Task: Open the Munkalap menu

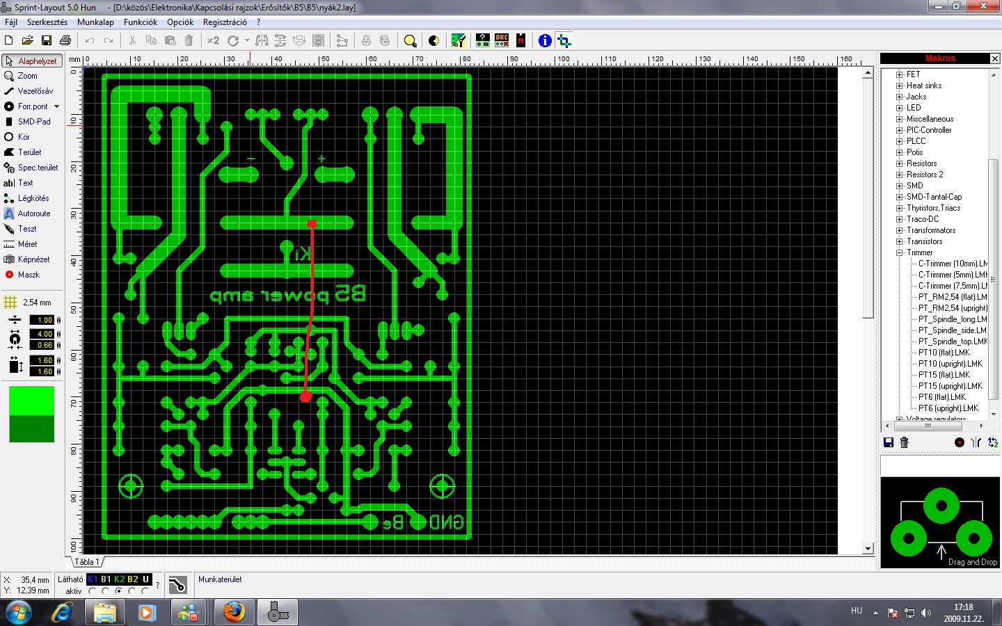Action: (95, 22)
